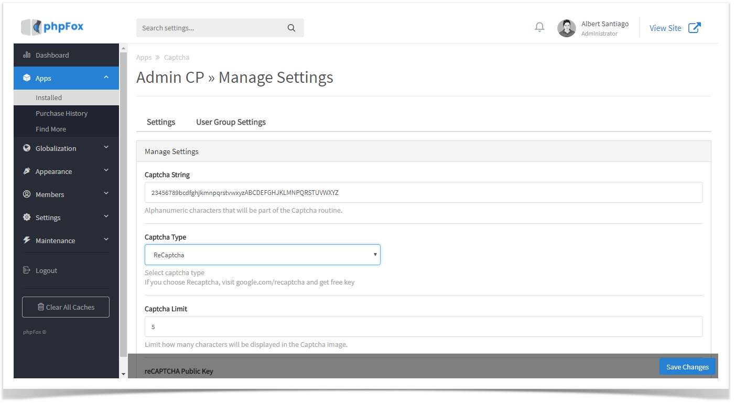Switch to the Settings tab
The height and width of the screenshot is (404, 736).
[x=161, y=122]
